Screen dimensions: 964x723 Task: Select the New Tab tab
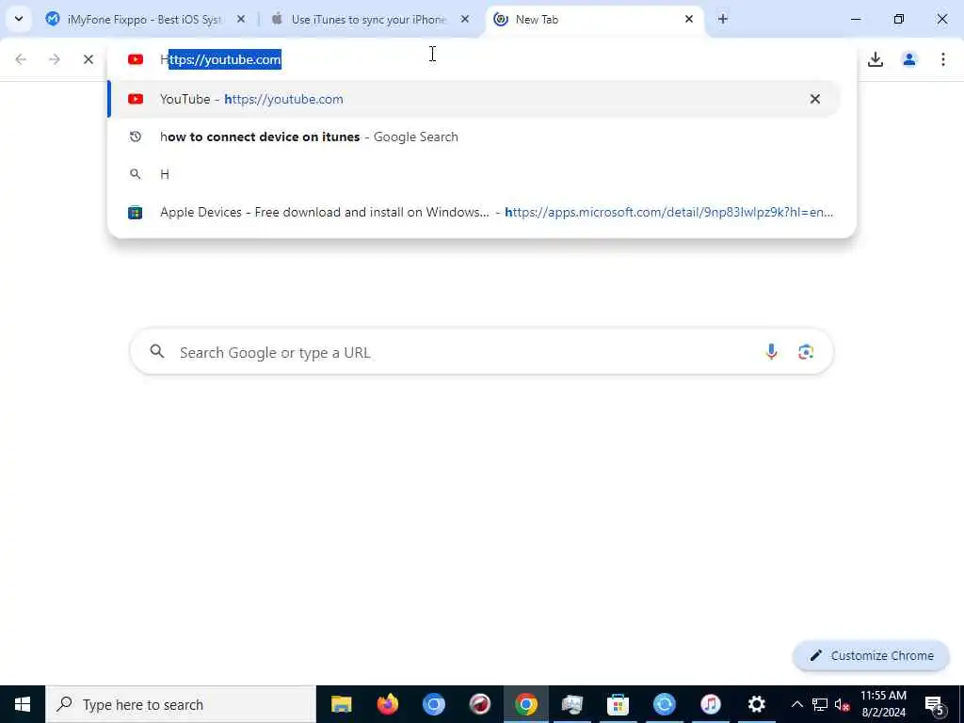[595, 20]
